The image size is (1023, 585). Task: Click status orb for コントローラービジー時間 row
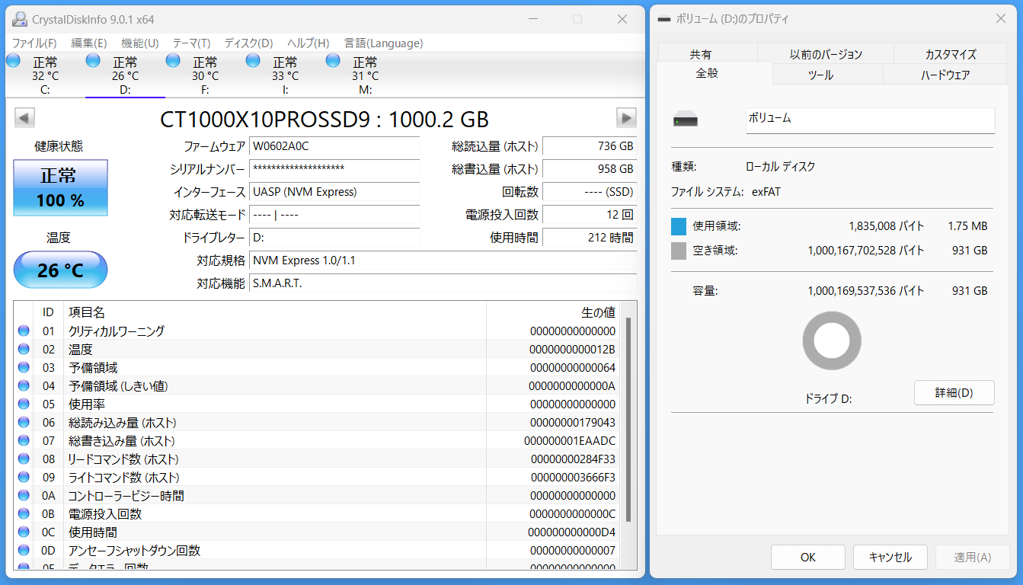[24, 495]
